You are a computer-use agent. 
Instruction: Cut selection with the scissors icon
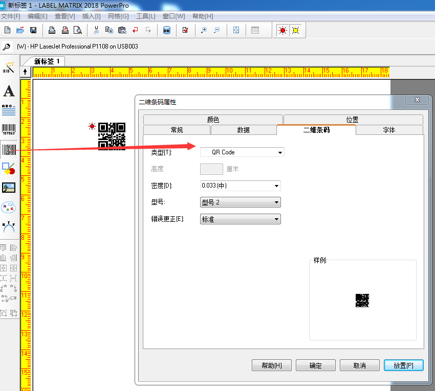(97, 30)
